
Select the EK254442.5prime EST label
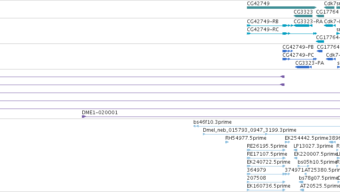click(x=306, y=138)
